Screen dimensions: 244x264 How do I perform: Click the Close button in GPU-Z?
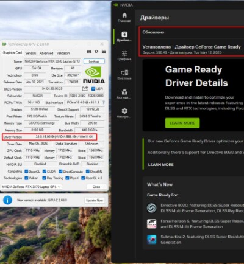[x=96, y=187]
